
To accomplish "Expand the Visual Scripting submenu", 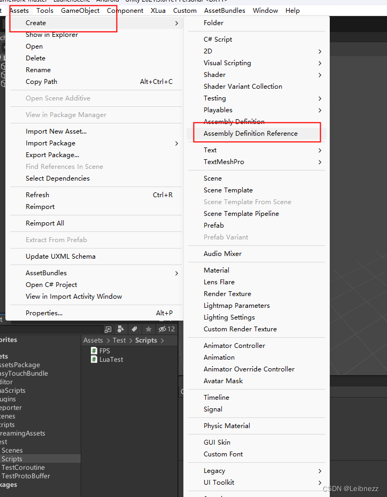I will [257, 63].
